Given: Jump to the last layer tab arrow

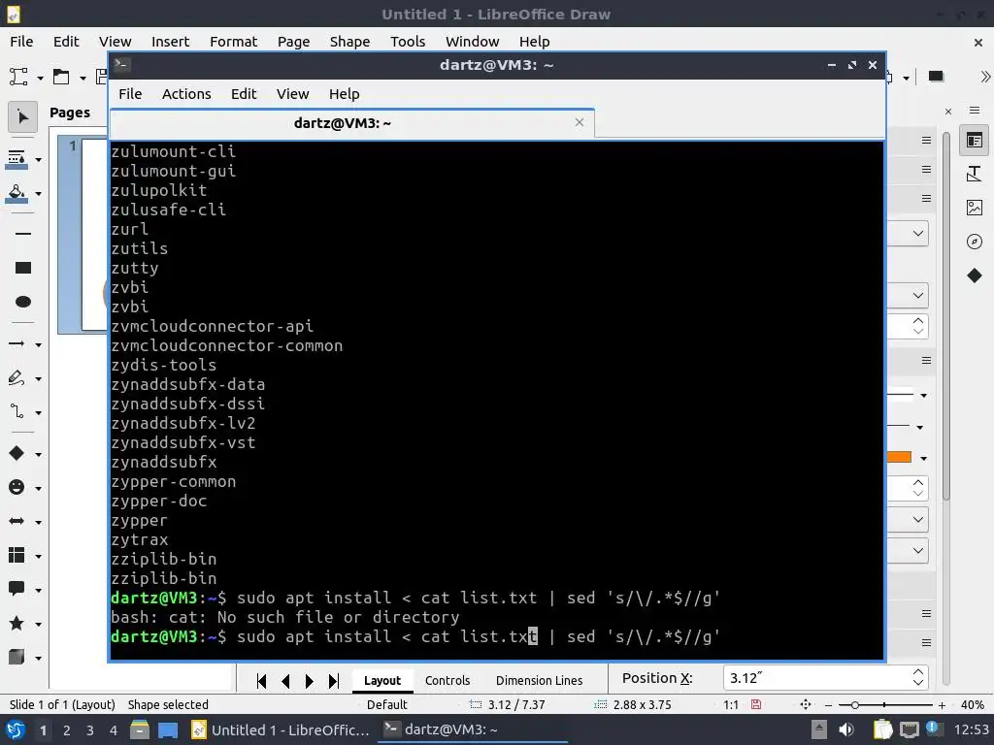Looking at the screenshot, I should click(334, 681).
